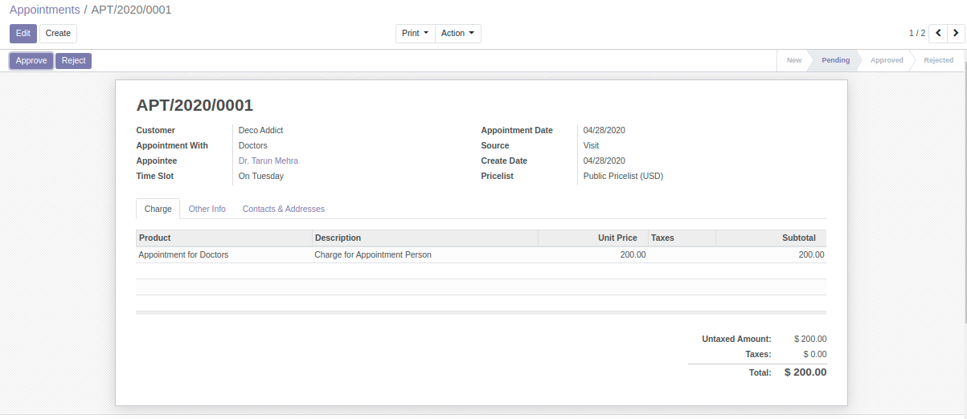Viewport: 967px width, 419px height.
Task: Sort by the Product column header
Action: (155, 238)
